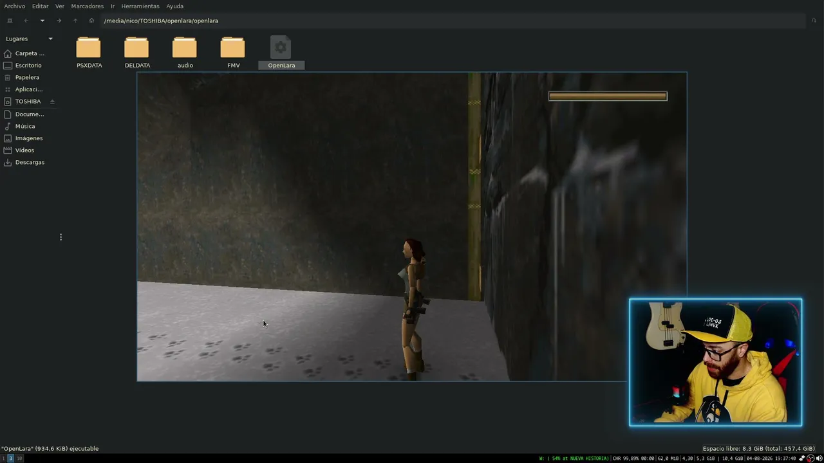This screenshot has width=824, height=463.
Task: Open the Videos clapperboard icon
Action: click(x=8, y=150)
